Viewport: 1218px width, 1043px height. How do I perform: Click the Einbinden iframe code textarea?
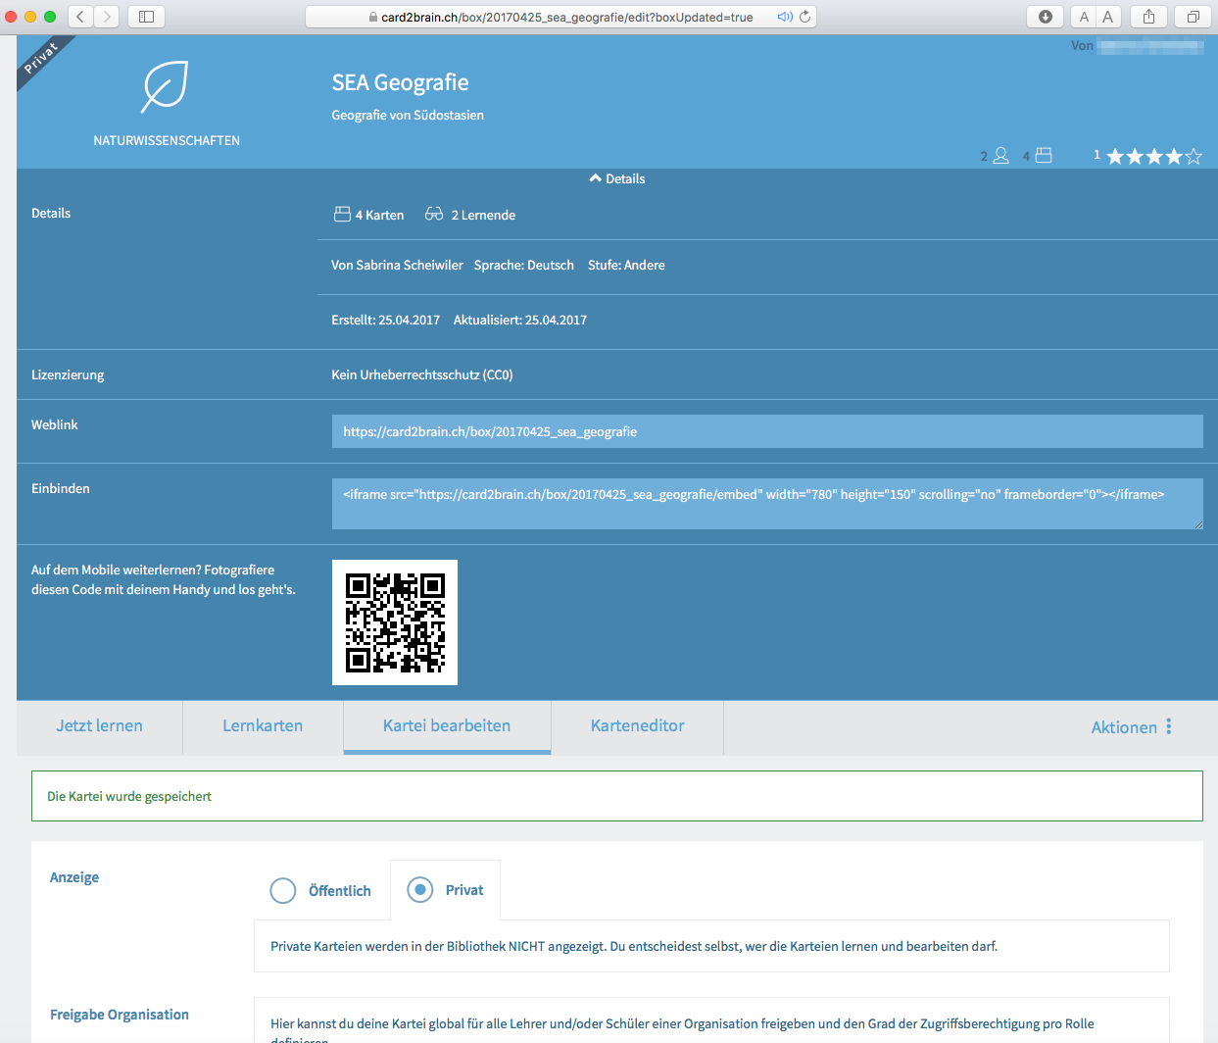[766, 503]
